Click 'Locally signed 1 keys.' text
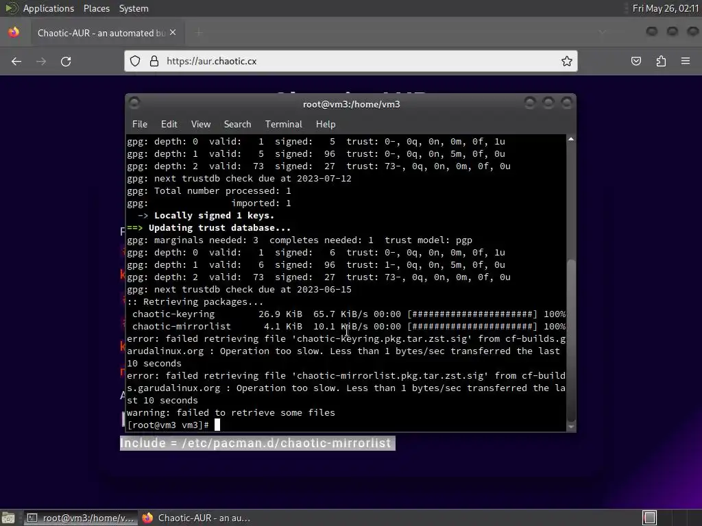The image size is (702, 526). pyautogui.click(x=214, y=216)
